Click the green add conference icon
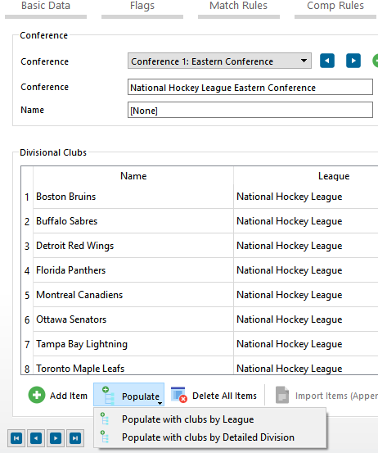Screen dimensions: 378x453 376,61
